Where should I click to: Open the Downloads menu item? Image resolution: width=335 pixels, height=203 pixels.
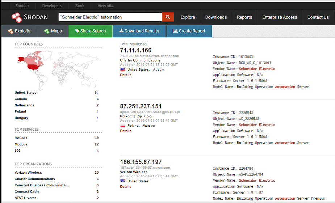tap(216, 17)
